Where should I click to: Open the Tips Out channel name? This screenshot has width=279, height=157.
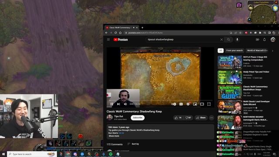[x=119, y=116]
